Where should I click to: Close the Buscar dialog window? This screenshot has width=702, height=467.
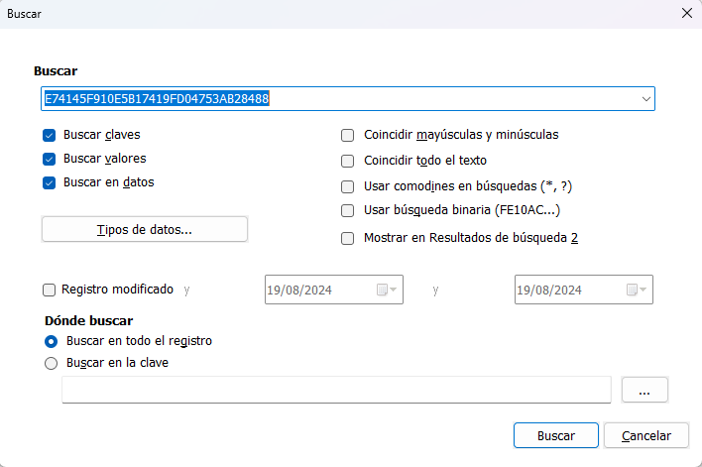point(686,14)
